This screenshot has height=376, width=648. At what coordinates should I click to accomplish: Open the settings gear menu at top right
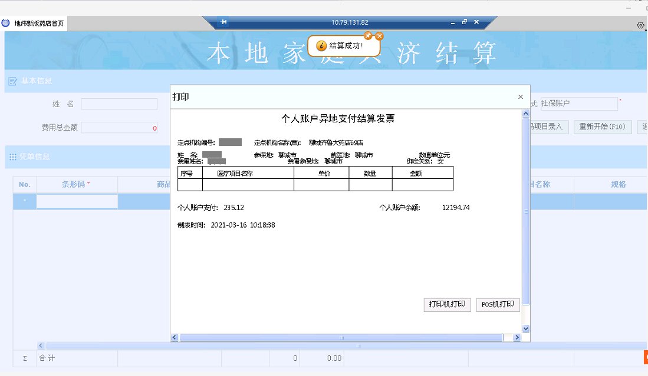tap(640, 25)
